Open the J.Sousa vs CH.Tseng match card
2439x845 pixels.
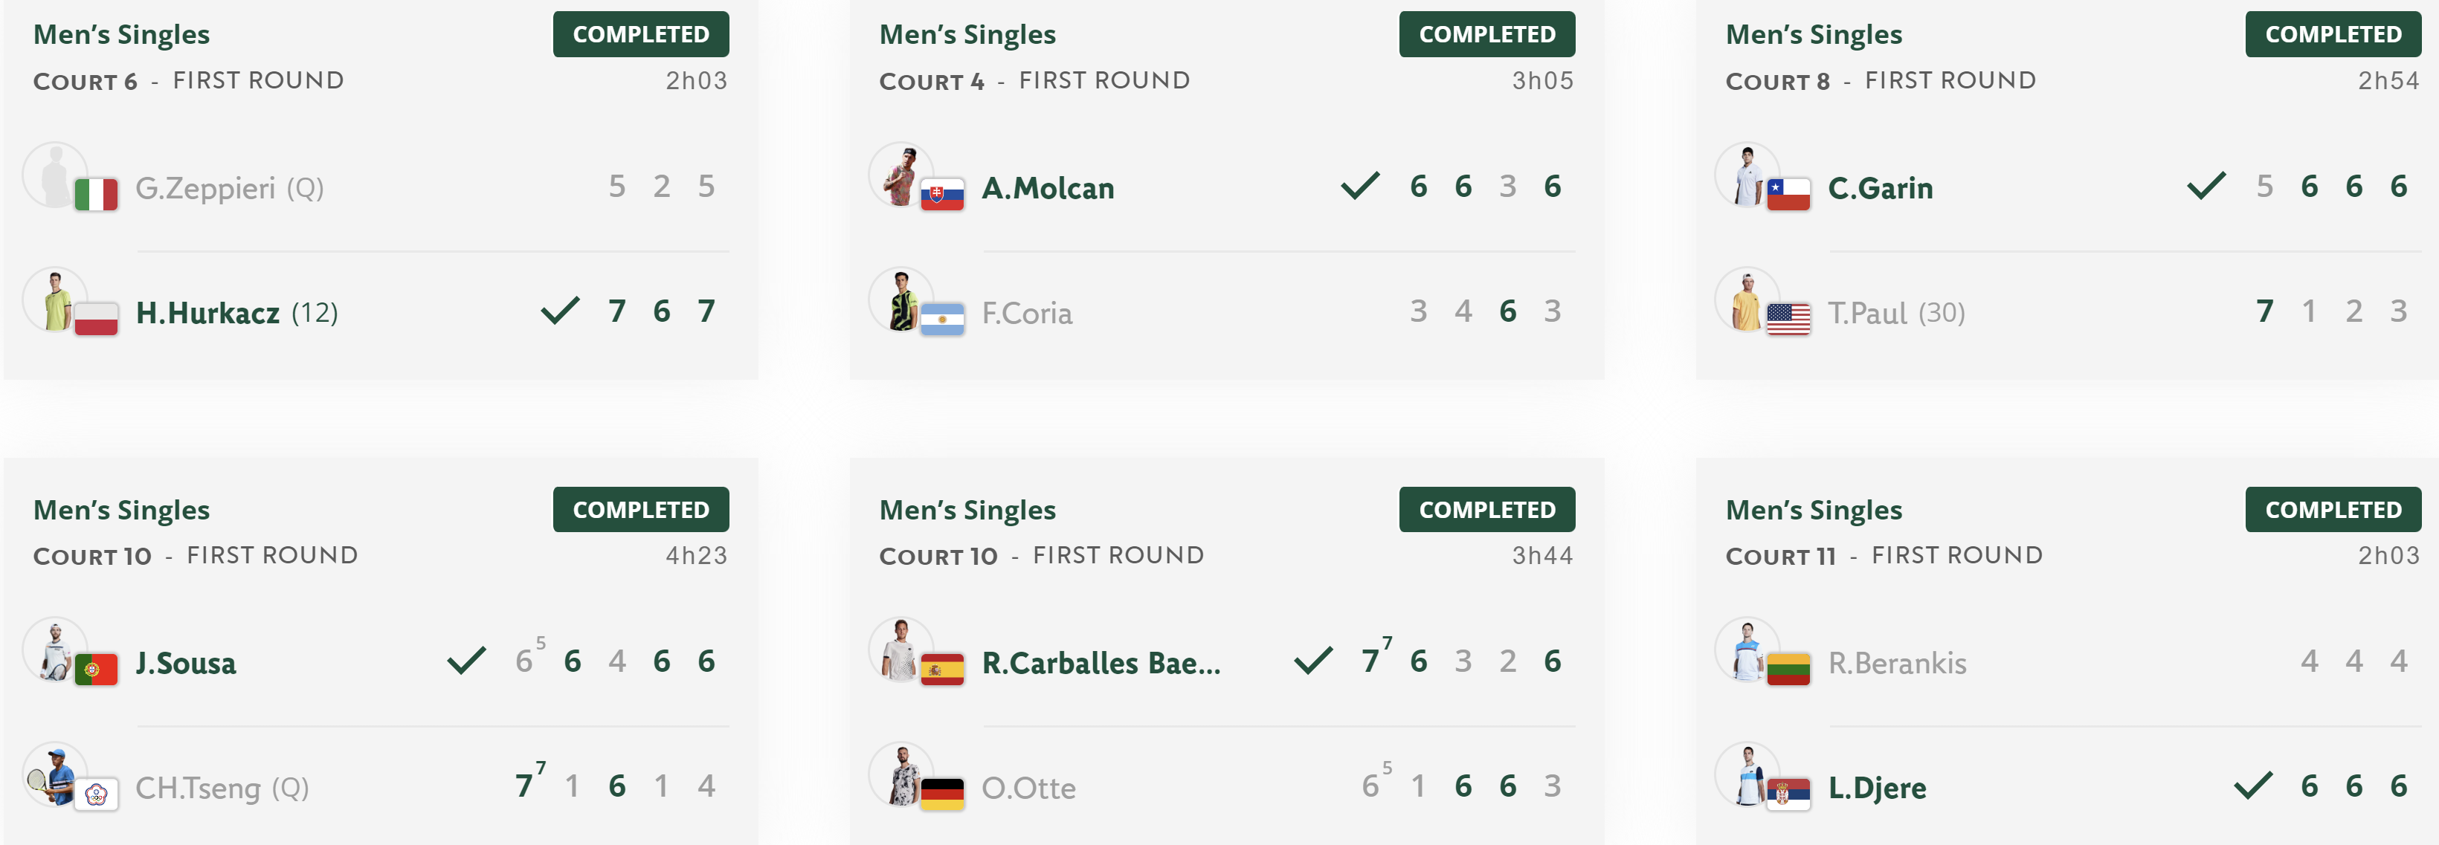tap(381, 651)
